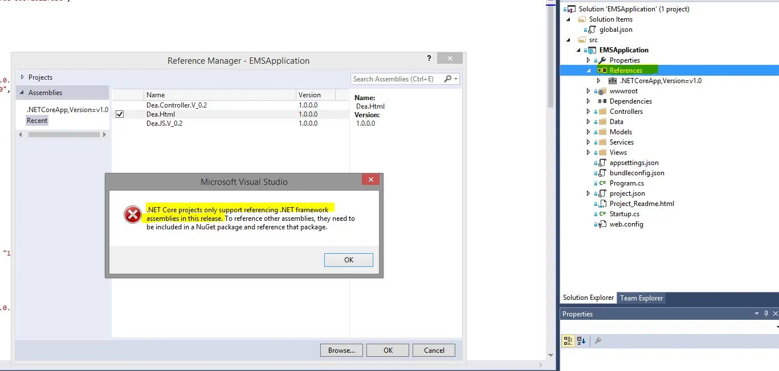Click the Dependencies node icon
The height and width of the screenshot is (371, 779).
(602, 101)
